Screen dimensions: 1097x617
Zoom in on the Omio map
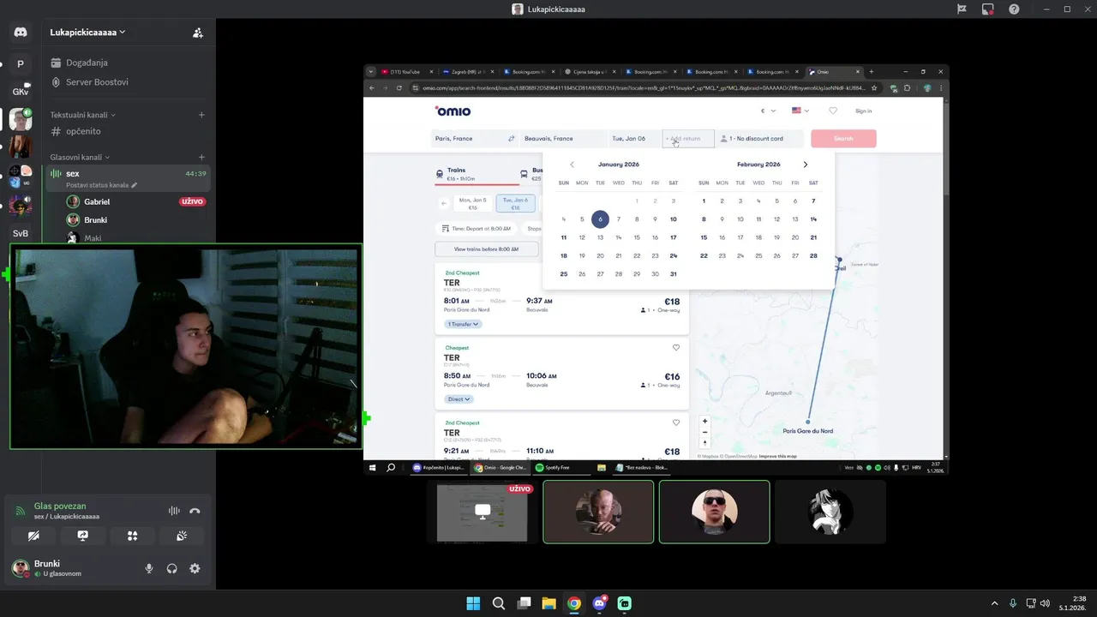[704, 421]
